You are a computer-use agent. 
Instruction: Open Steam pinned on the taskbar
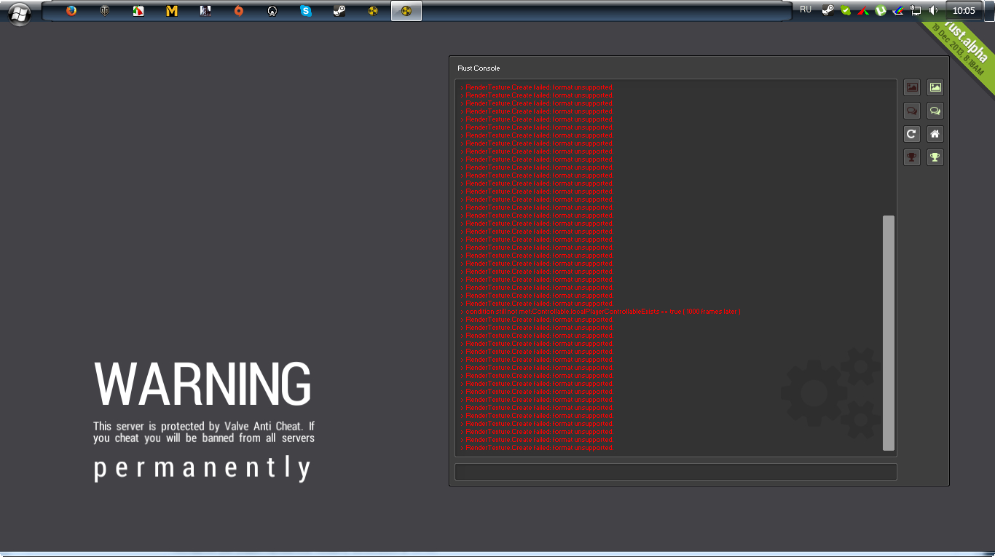(339, 11)
